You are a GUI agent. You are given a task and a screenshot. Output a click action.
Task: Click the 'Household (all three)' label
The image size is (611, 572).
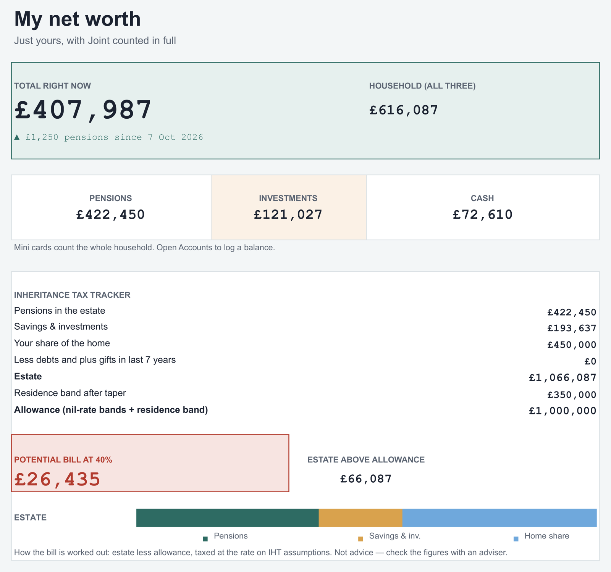click(422, 86)
